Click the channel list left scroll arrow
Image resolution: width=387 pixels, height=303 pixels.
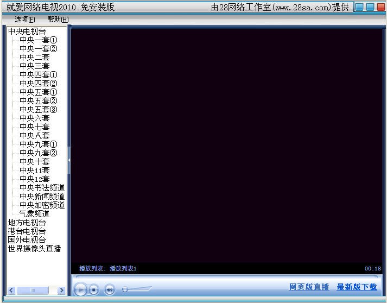click(x=11, y=290)
